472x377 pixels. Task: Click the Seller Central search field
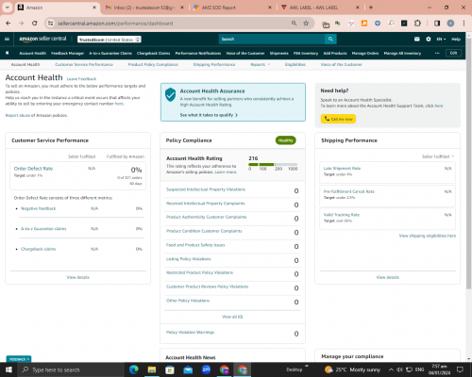click(272, 39)
